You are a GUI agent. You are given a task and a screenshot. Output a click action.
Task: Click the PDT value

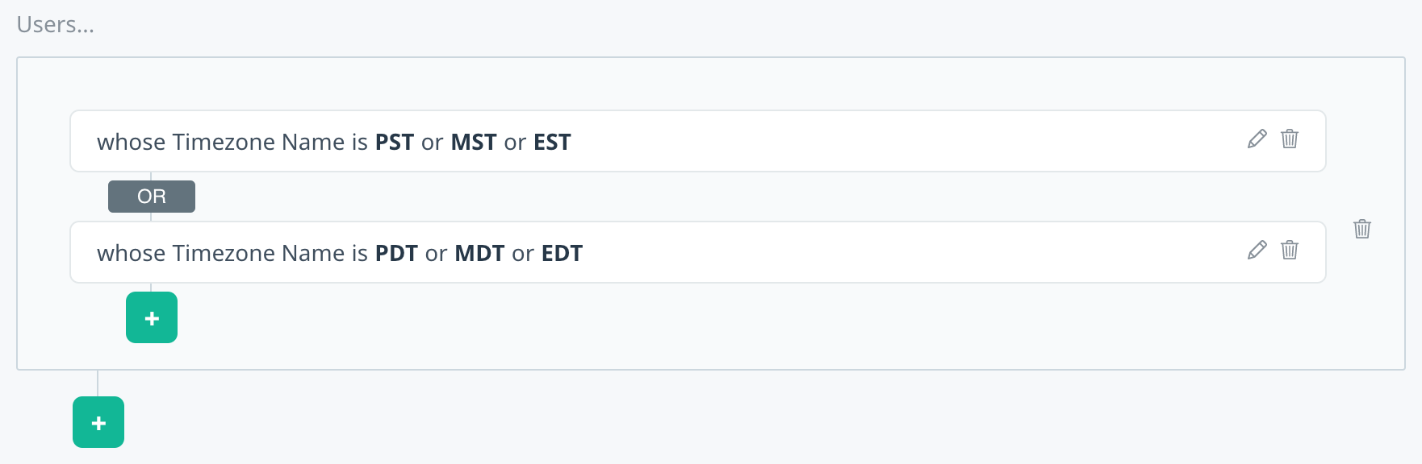[x=396, y=254]
